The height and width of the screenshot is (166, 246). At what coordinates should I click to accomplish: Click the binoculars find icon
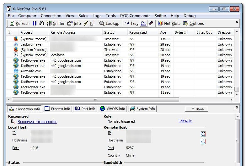click(x=42, y=23)
